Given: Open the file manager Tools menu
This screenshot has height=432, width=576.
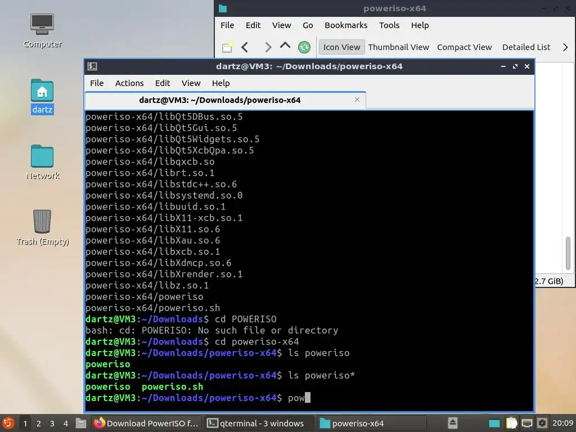Looking at the screenshot, I should coord(389,25).
